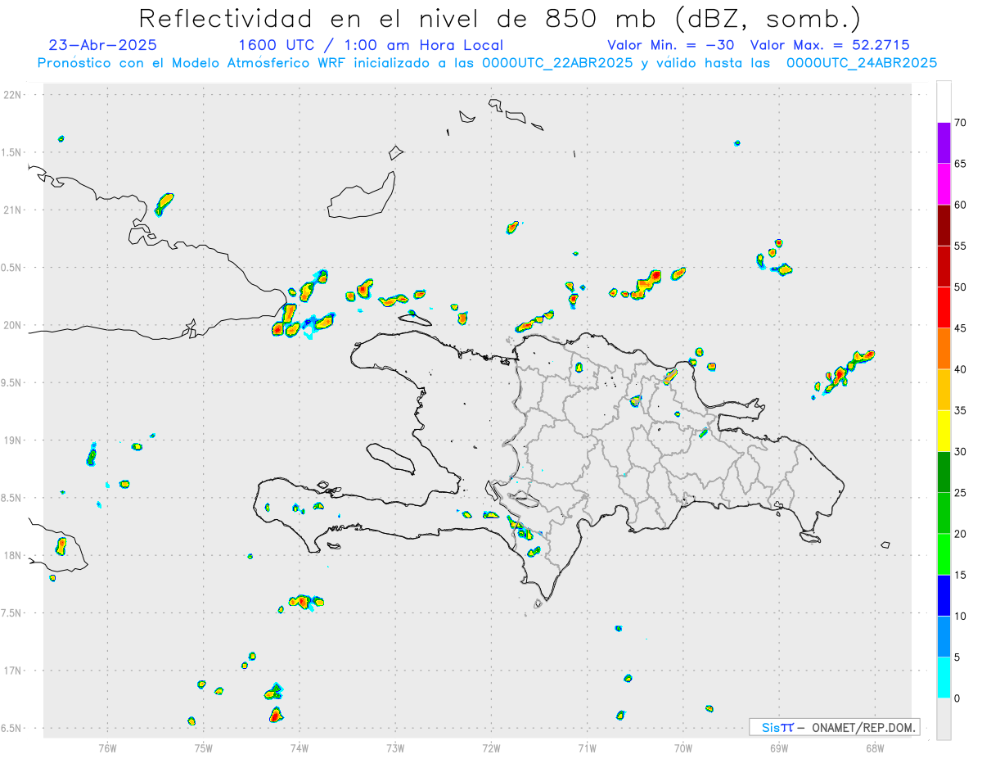This screenshot has height=759, width=982.
Task: Click the magenta 60-65 dBZ colorbar segment
Action: click(x=944, y=184)
